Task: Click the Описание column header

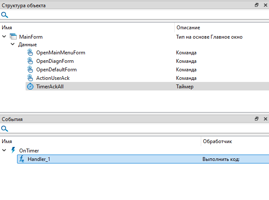Action: pyautogui.click(x=188, y=28)
